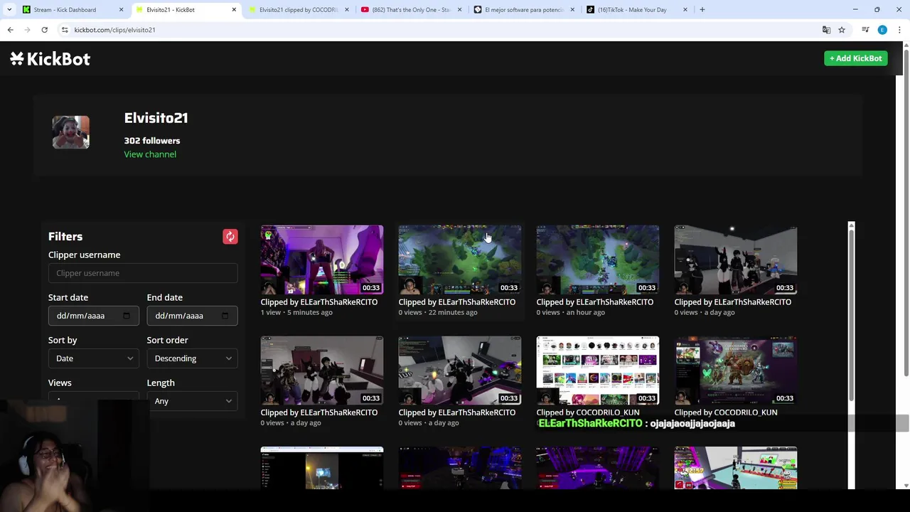The width and height of the screenshot is (910, 512).
Task: Click the clips list scroll-up arrow
Action: click(851, 226)
